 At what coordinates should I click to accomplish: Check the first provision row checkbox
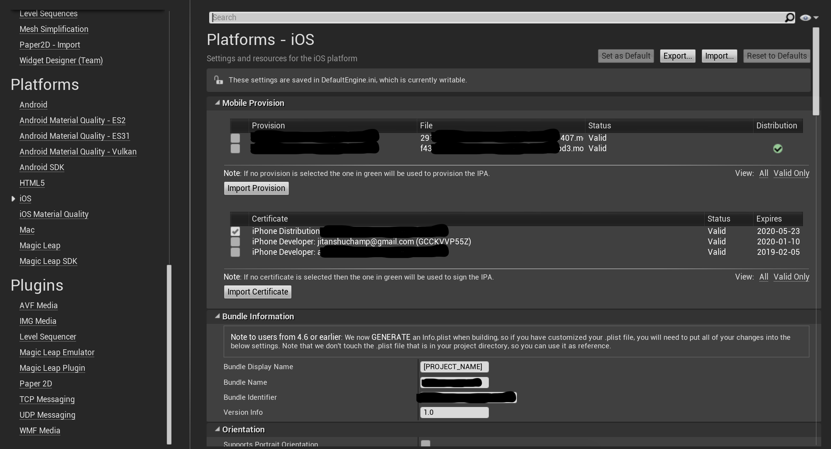(235, 138)
